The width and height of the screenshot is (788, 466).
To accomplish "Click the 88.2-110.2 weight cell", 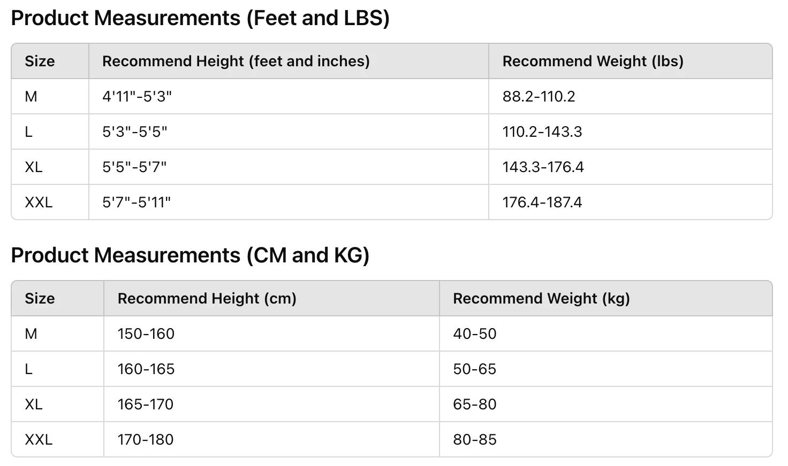I will [539, 97].
